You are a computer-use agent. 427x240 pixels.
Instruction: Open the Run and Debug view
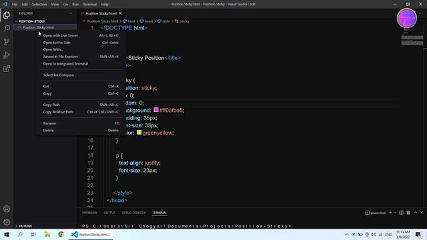click(7, 55)
